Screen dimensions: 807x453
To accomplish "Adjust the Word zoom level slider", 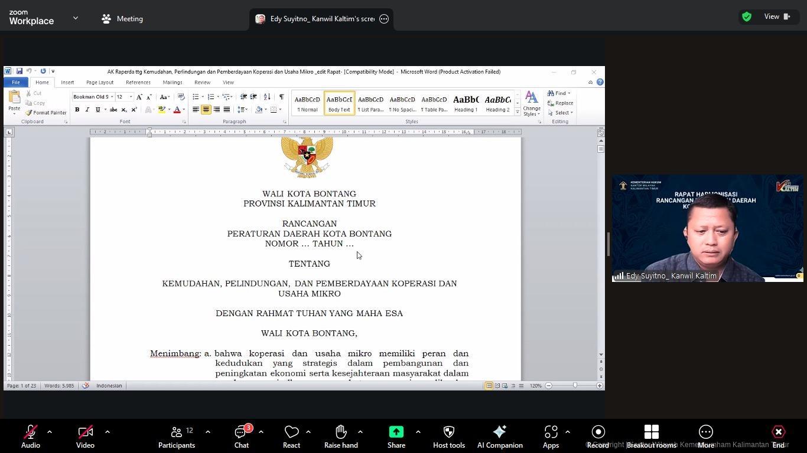I will [575, 386].
